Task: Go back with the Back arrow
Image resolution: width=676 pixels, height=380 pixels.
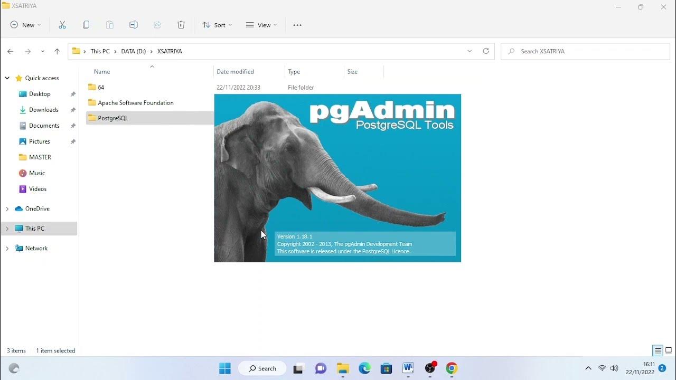Action: pyautogui.click(x=10, y=51)
